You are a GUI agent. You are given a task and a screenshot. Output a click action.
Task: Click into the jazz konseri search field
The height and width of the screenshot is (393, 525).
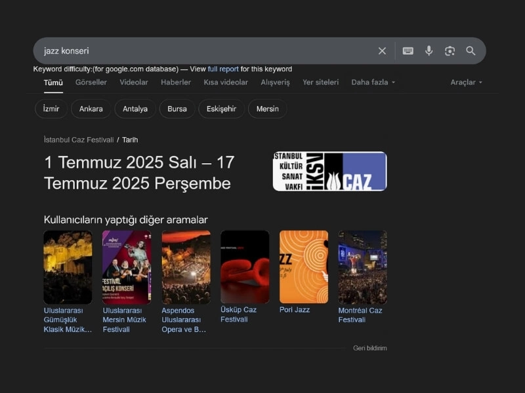(197, 51)
